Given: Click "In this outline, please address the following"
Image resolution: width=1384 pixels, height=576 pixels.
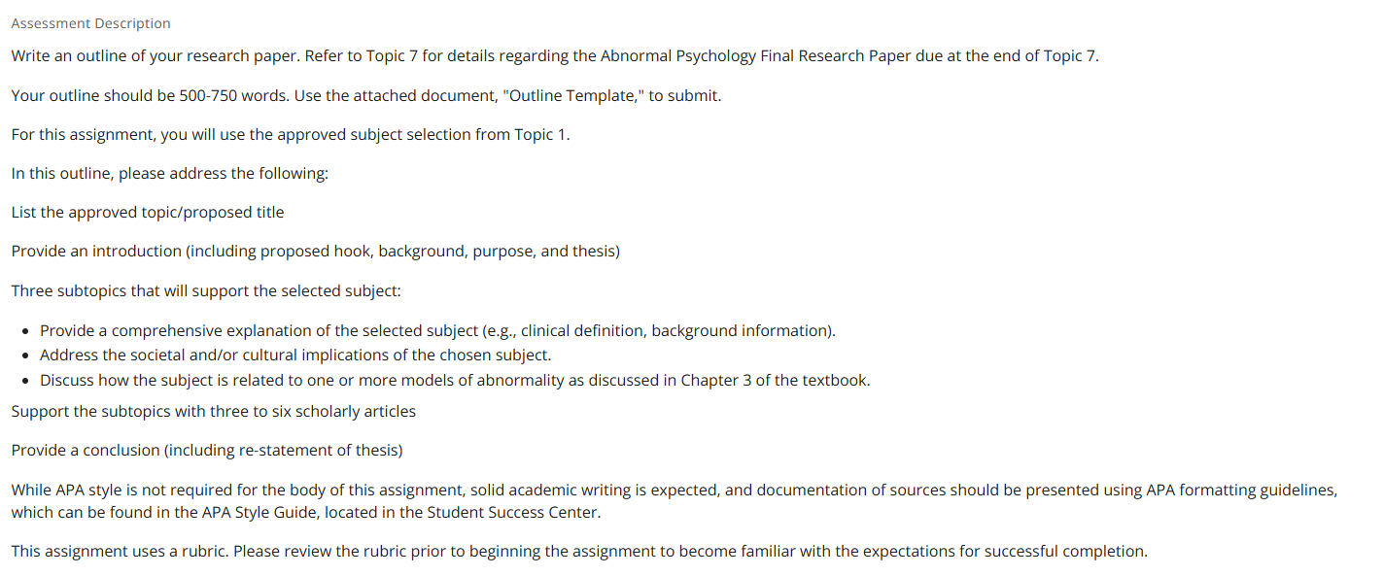Looking at the screenshot, I should tap(170, 173).
